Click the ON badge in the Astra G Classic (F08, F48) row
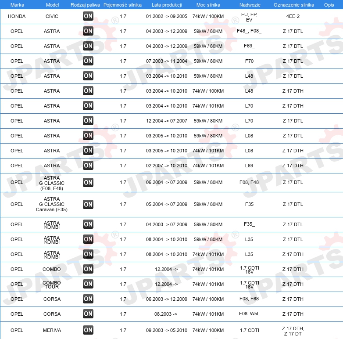 pyautogui.click(x=88, y=182)
